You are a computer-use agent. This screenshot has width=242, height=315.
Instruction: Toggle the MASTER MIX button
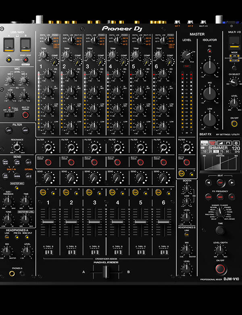coord(17,188)
